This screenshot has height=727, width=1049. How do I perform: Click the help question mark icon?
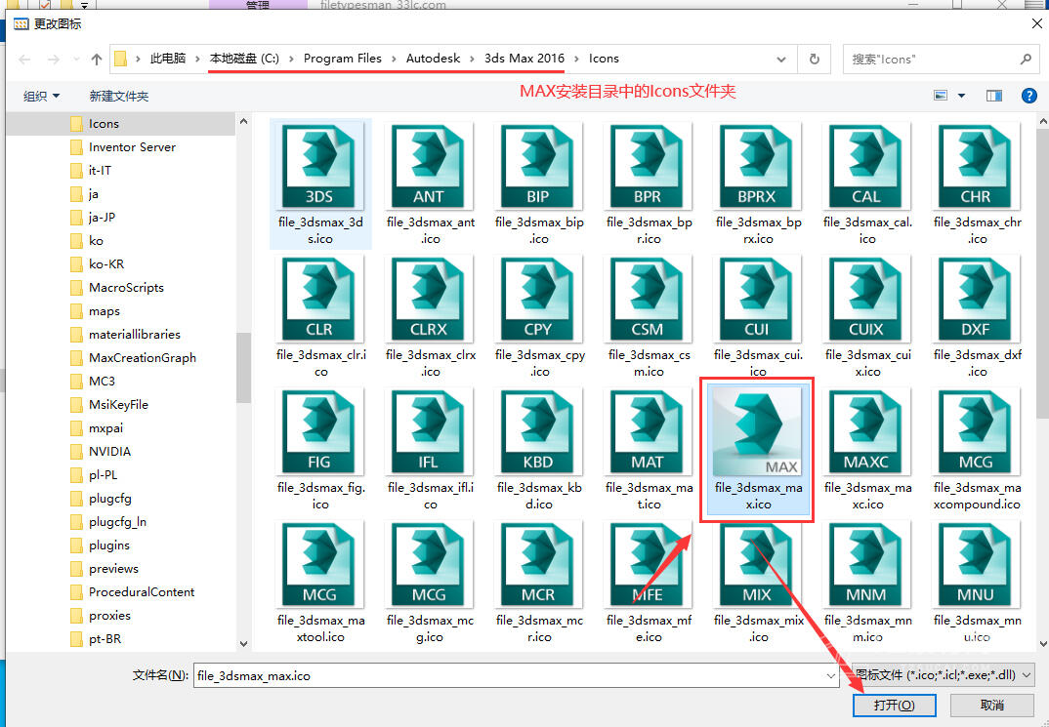(x=1028, y=96)
